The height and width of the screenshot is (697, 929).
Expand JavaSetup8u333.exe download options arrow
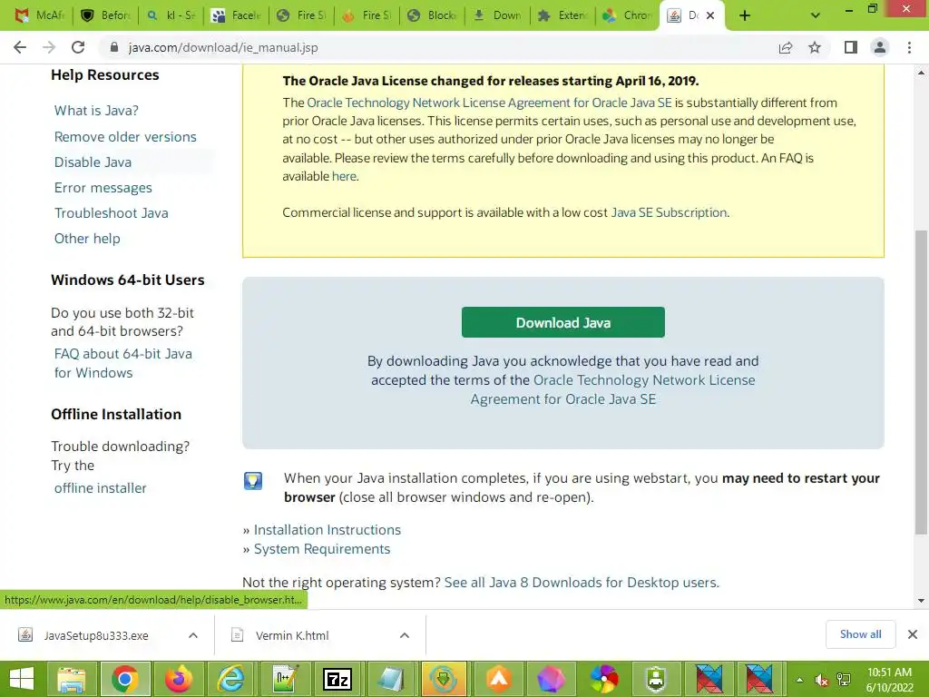[193, 635]
